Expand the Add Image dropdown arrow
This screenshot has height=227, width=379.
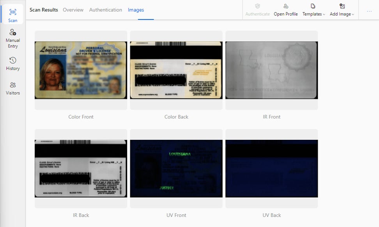[x=353, y=14]
